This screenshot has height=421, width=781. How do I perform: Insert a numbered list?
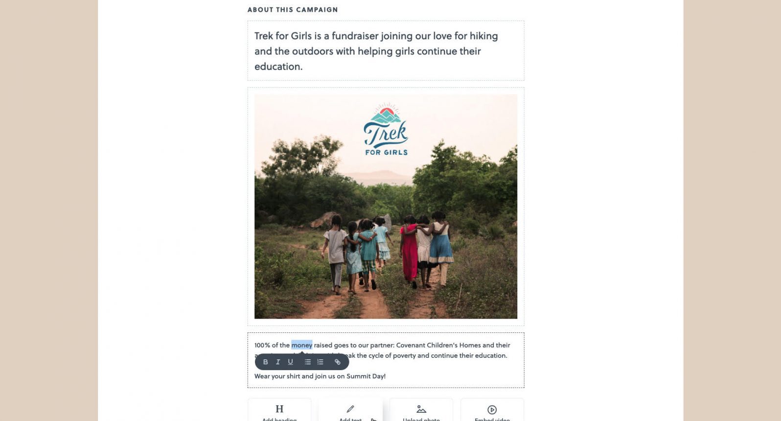tap(321, 362)
